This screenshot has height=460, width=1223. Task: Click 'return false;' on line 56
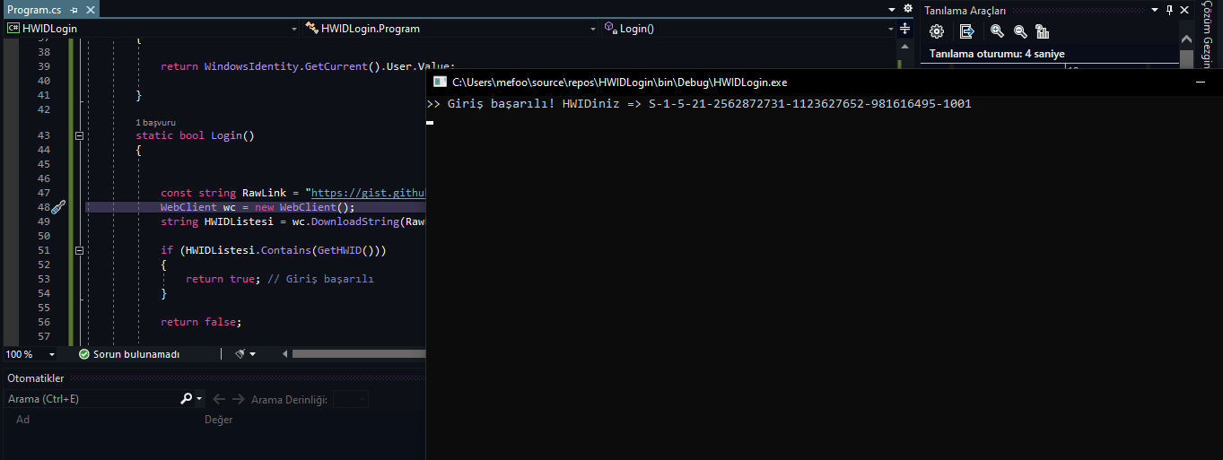[x=201, y=322]
